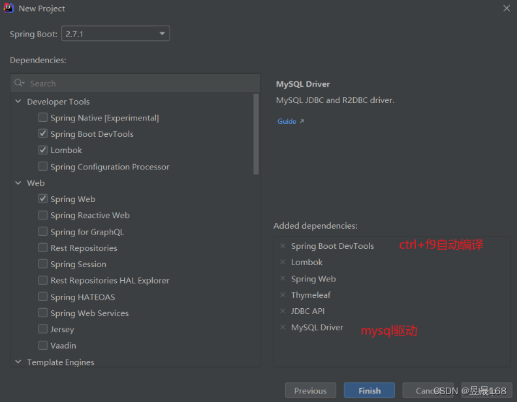Select Thymeleaf in added dependencies
Image resolution: width=517 pixels, height=402 pixels.
coord(311,294)
